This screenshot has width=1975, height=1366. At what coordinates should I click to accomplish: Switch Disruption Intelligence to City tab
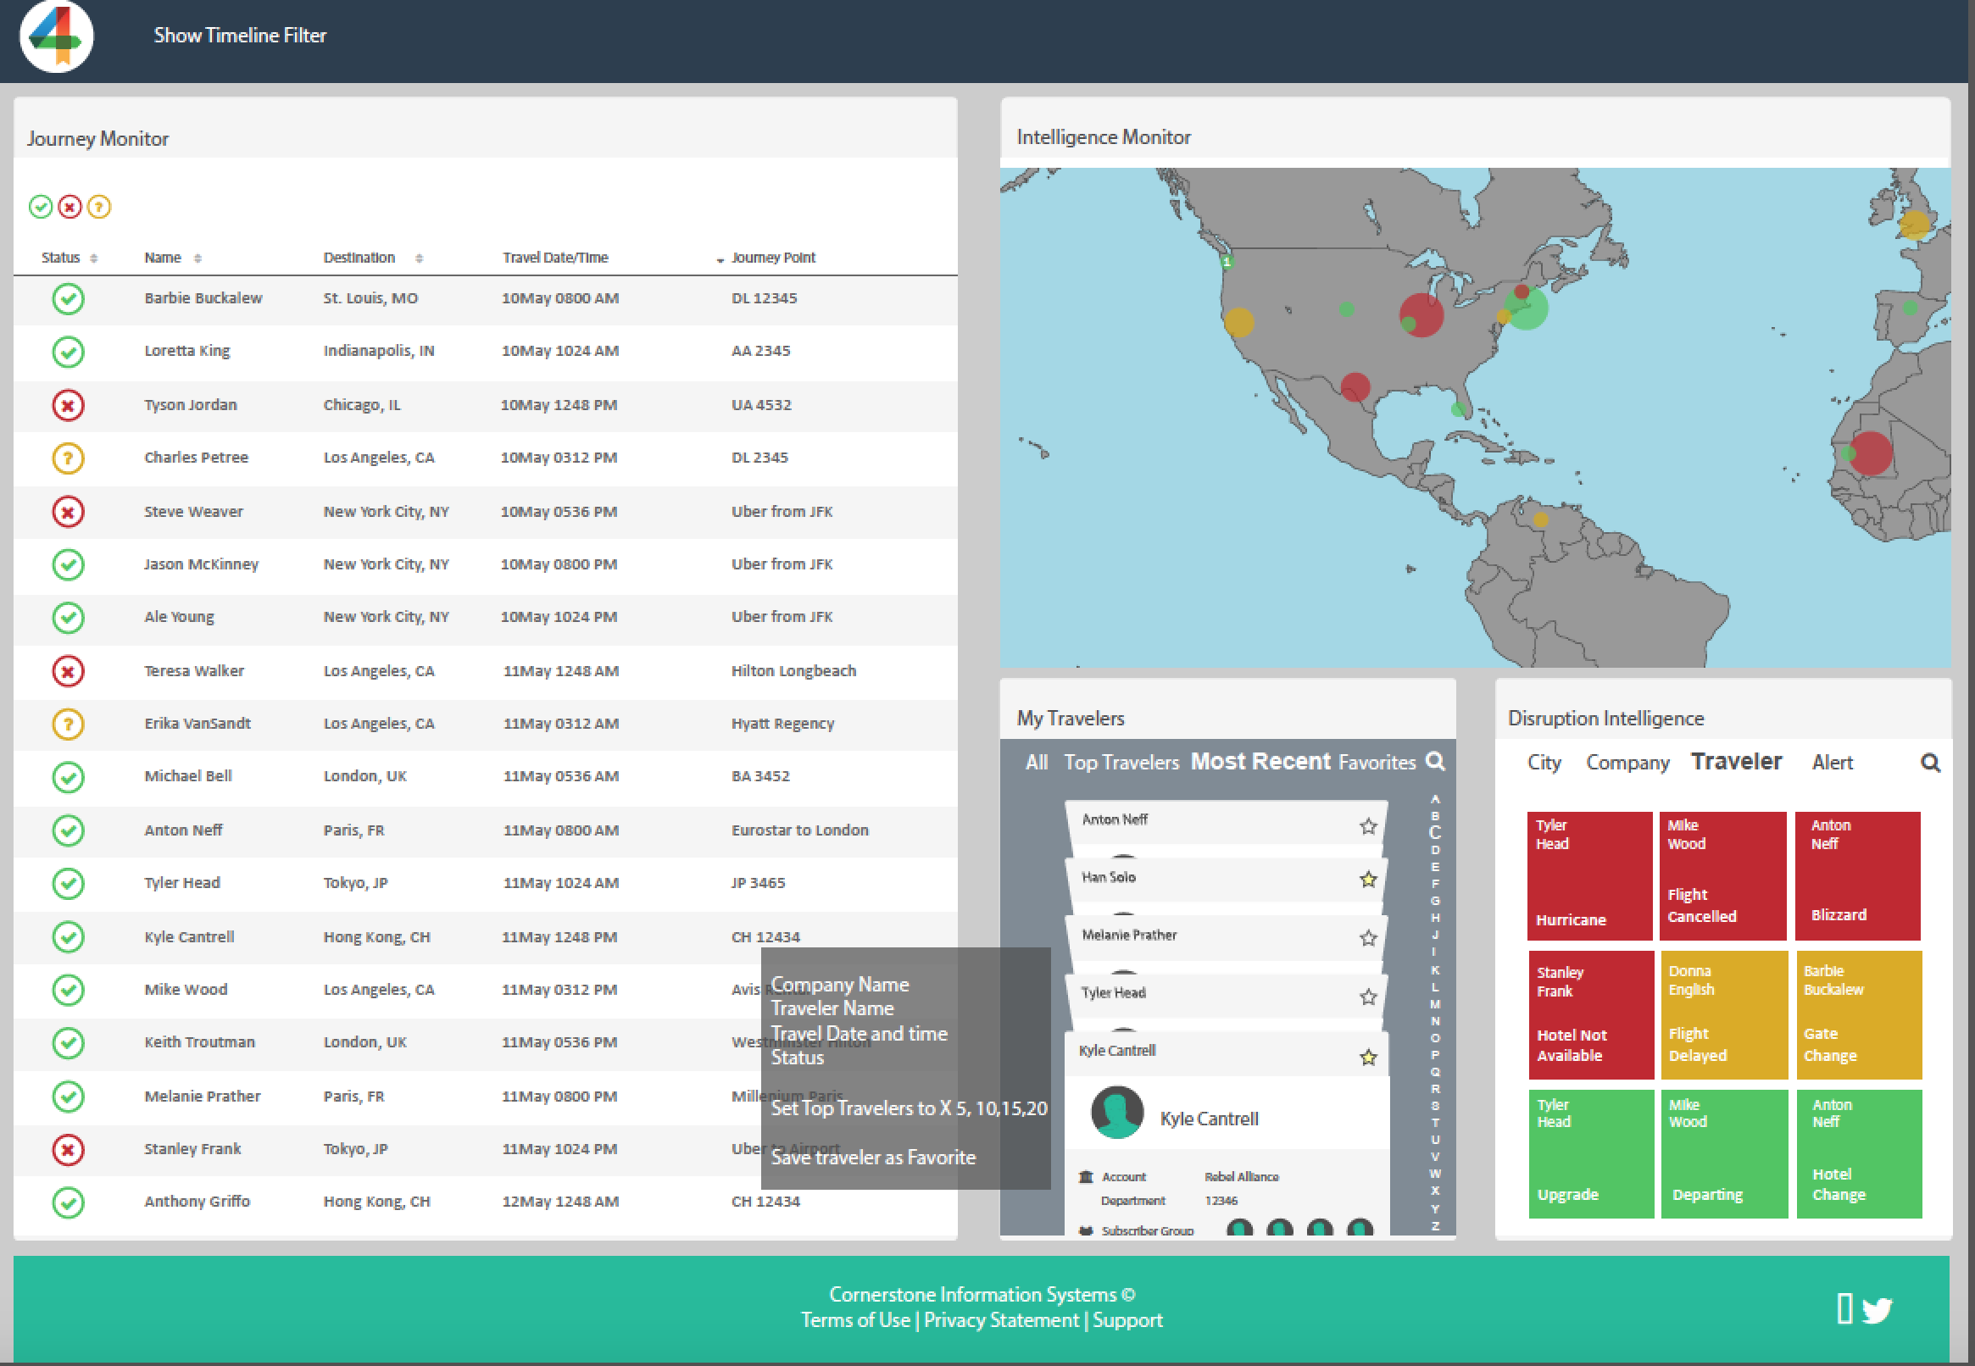tap(1544, 763)
